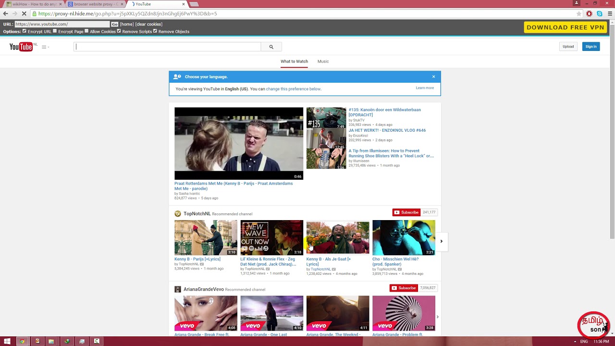The width and height of the screenshot is (615, 346).
Task: Show next TopNotchNL videos arrow
Action: 441,241
